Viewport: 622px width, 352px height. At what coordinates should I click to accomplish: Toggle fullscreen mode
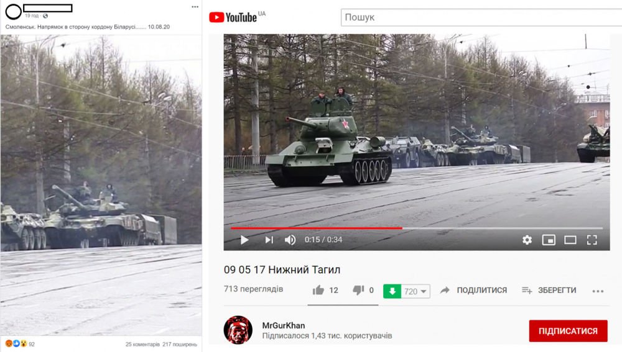(592, 240)
